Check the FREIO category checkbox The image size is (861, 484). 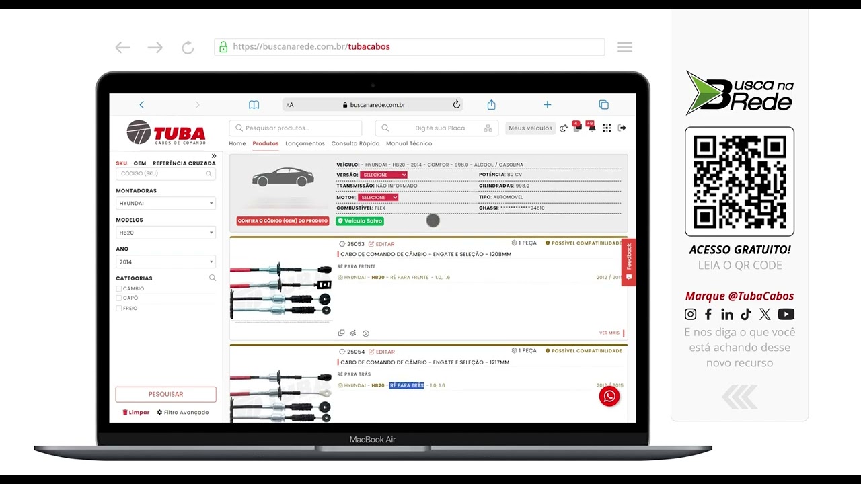[x=119, y=308]
